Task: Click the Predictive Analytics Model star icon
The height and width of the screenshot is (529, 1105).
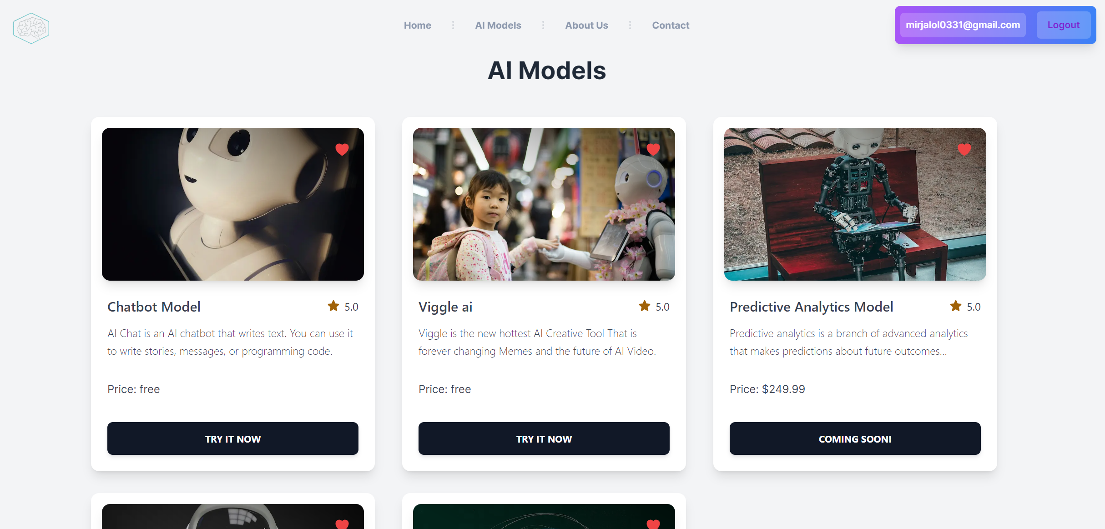Action: pos(956,306)
